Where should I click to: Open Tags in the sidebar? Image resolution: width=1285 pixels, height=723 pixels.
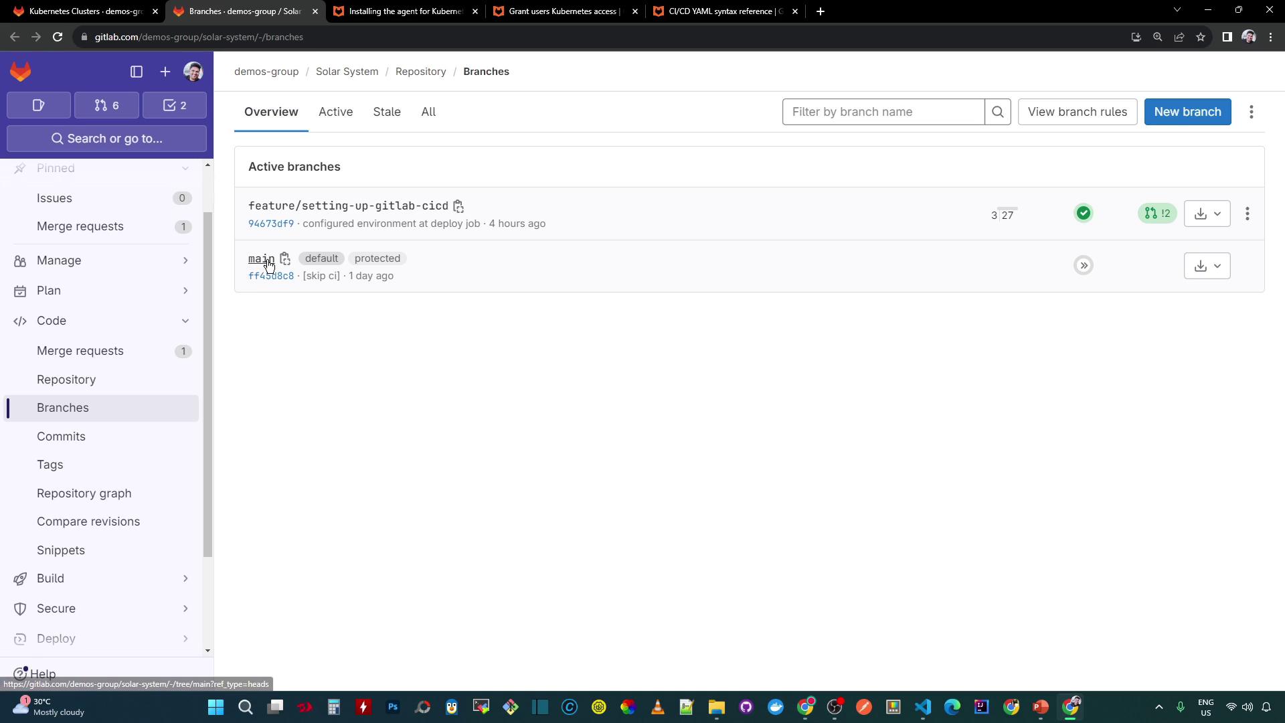(x=102, y=465)
